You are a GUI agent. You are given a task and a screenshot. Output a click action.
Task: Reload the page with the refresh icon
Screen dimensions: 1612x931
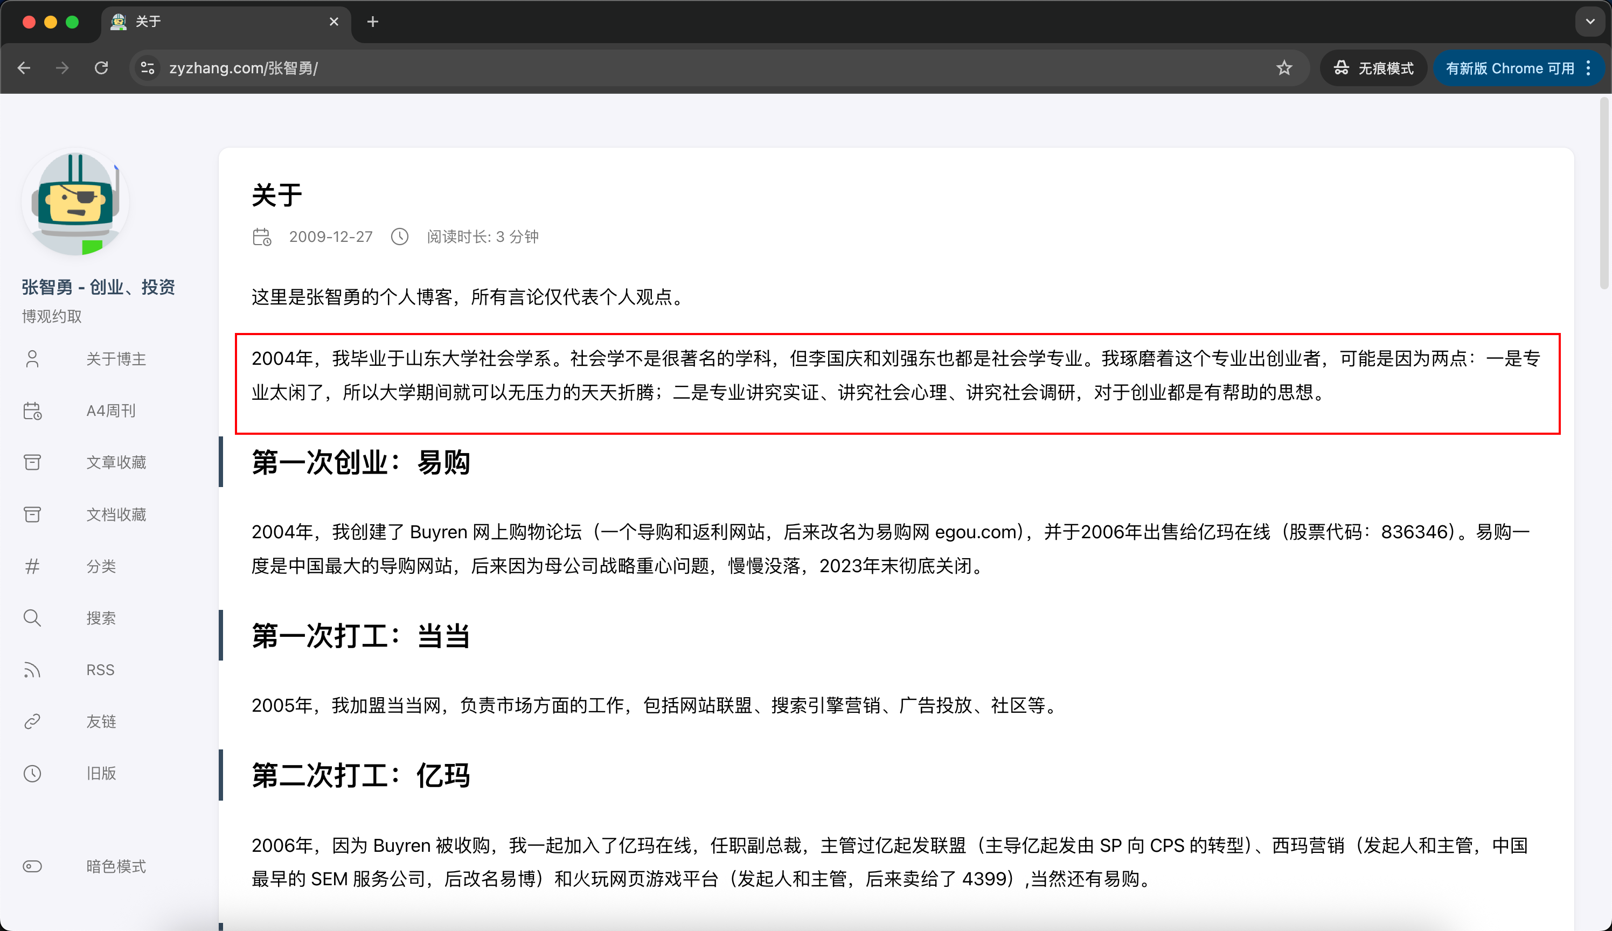point(101,68)
